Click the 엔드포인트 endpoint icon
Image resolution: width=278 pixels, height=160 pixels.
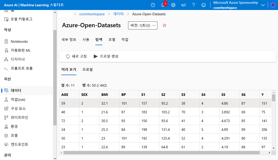click(x=6, y=144)
